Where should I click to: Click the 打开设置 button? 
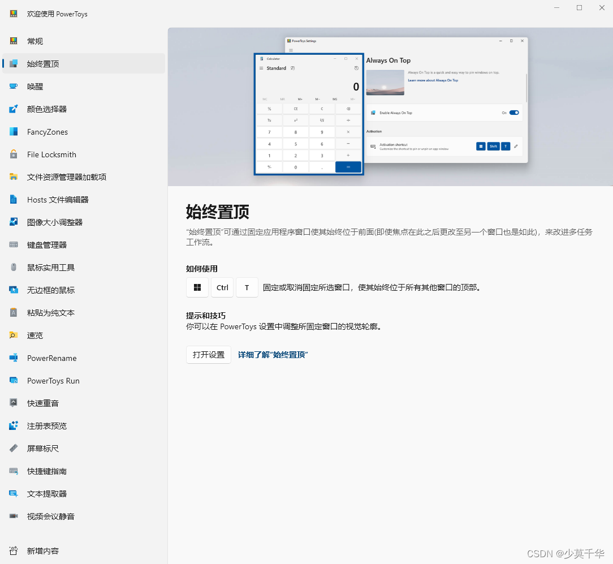tap(208, 355)
